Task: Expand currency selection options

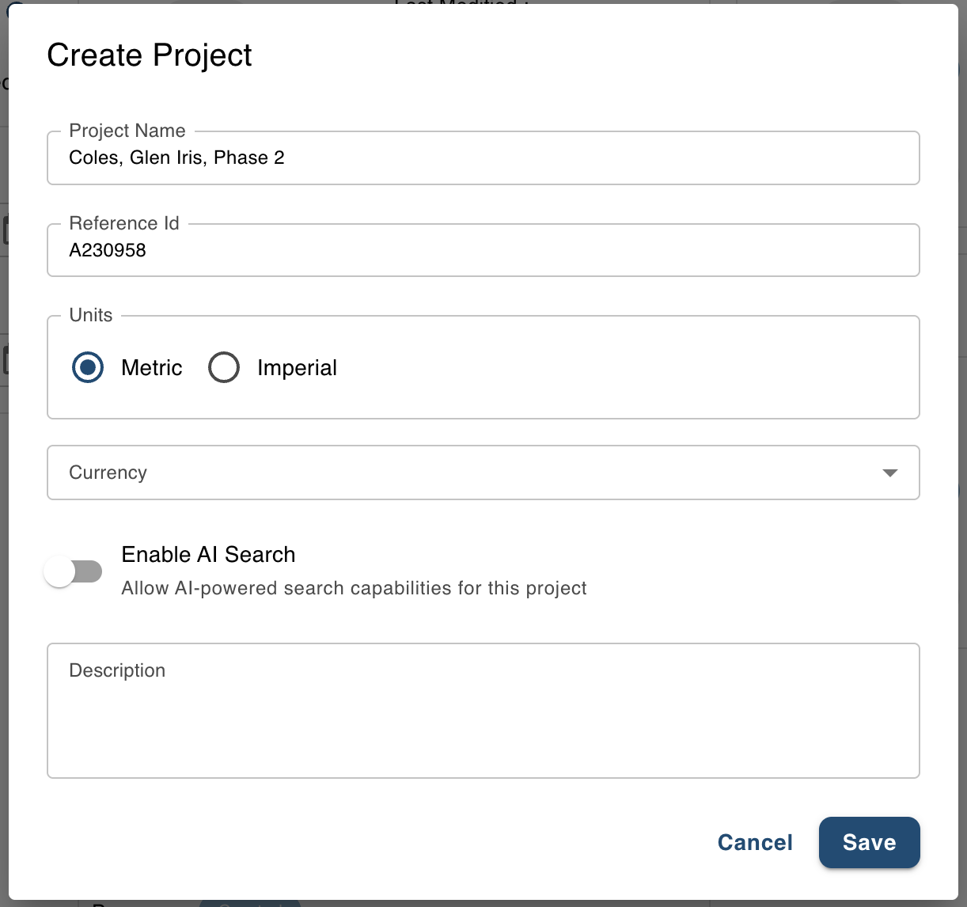Action: 483,472
